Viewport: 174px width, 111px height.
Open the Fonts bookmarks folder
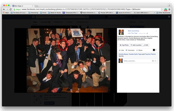(x=43, y=13)
